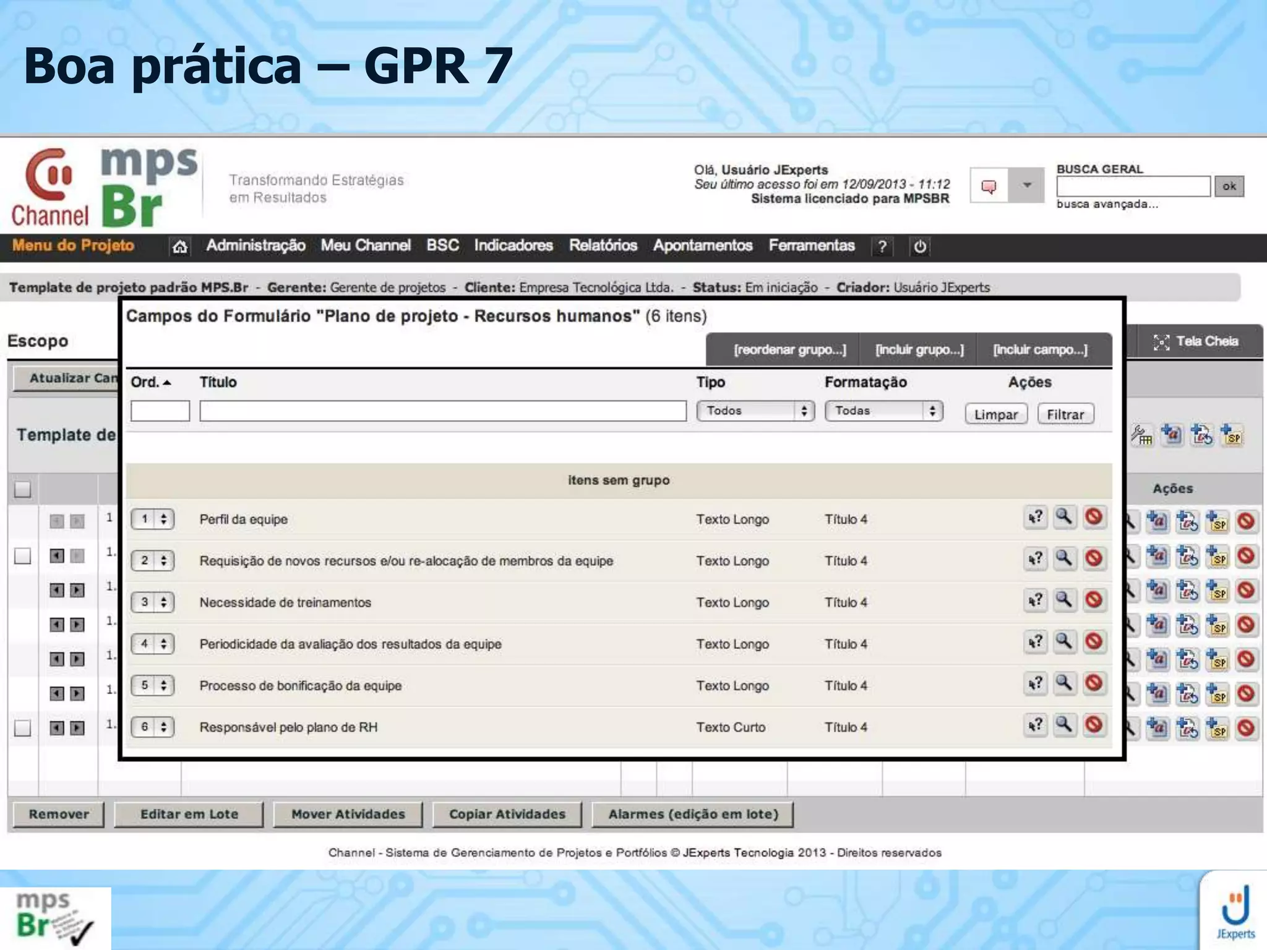Click help icon for Necessidade de treinamentos
1267x950 pixels.
(x=1035, y=600)
